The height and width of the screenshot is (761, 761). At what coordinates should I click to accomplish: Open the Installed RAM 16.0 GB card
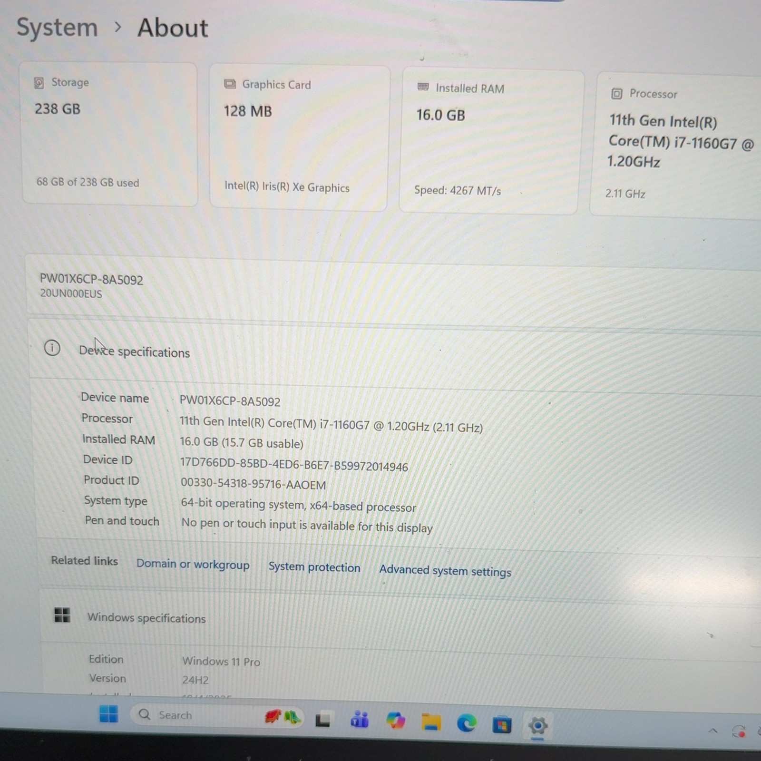pos(491,141)
